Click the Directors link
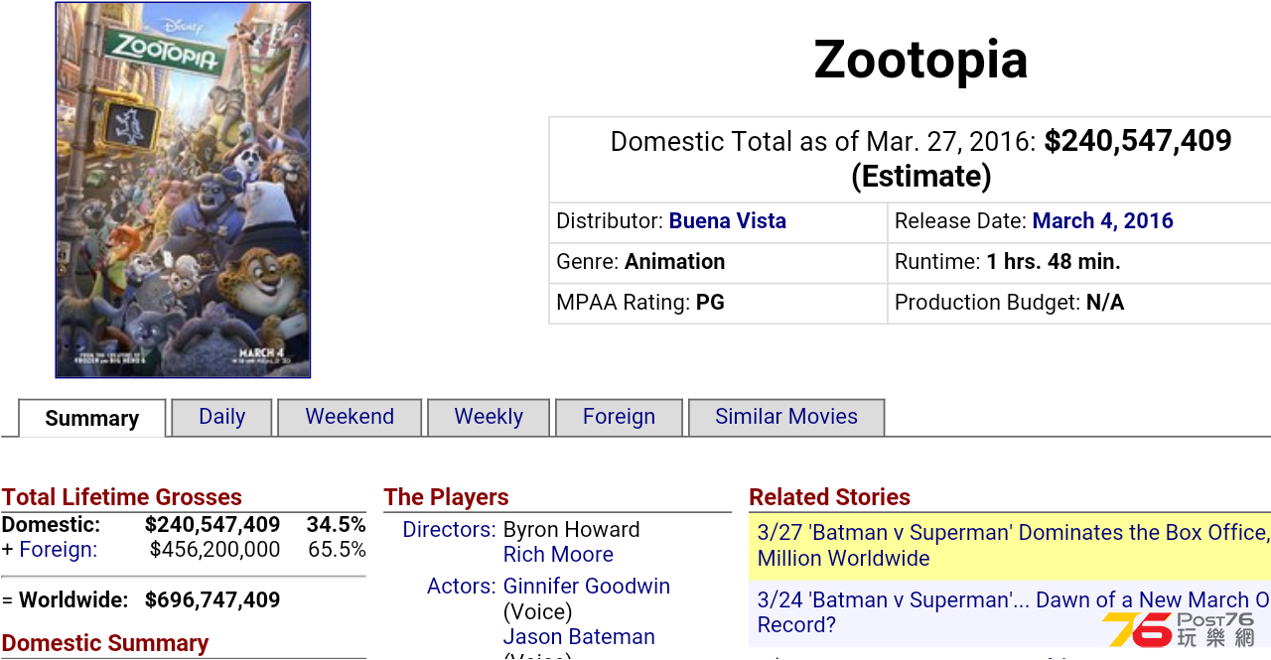Screen dimensions: 1271x660 449,530
